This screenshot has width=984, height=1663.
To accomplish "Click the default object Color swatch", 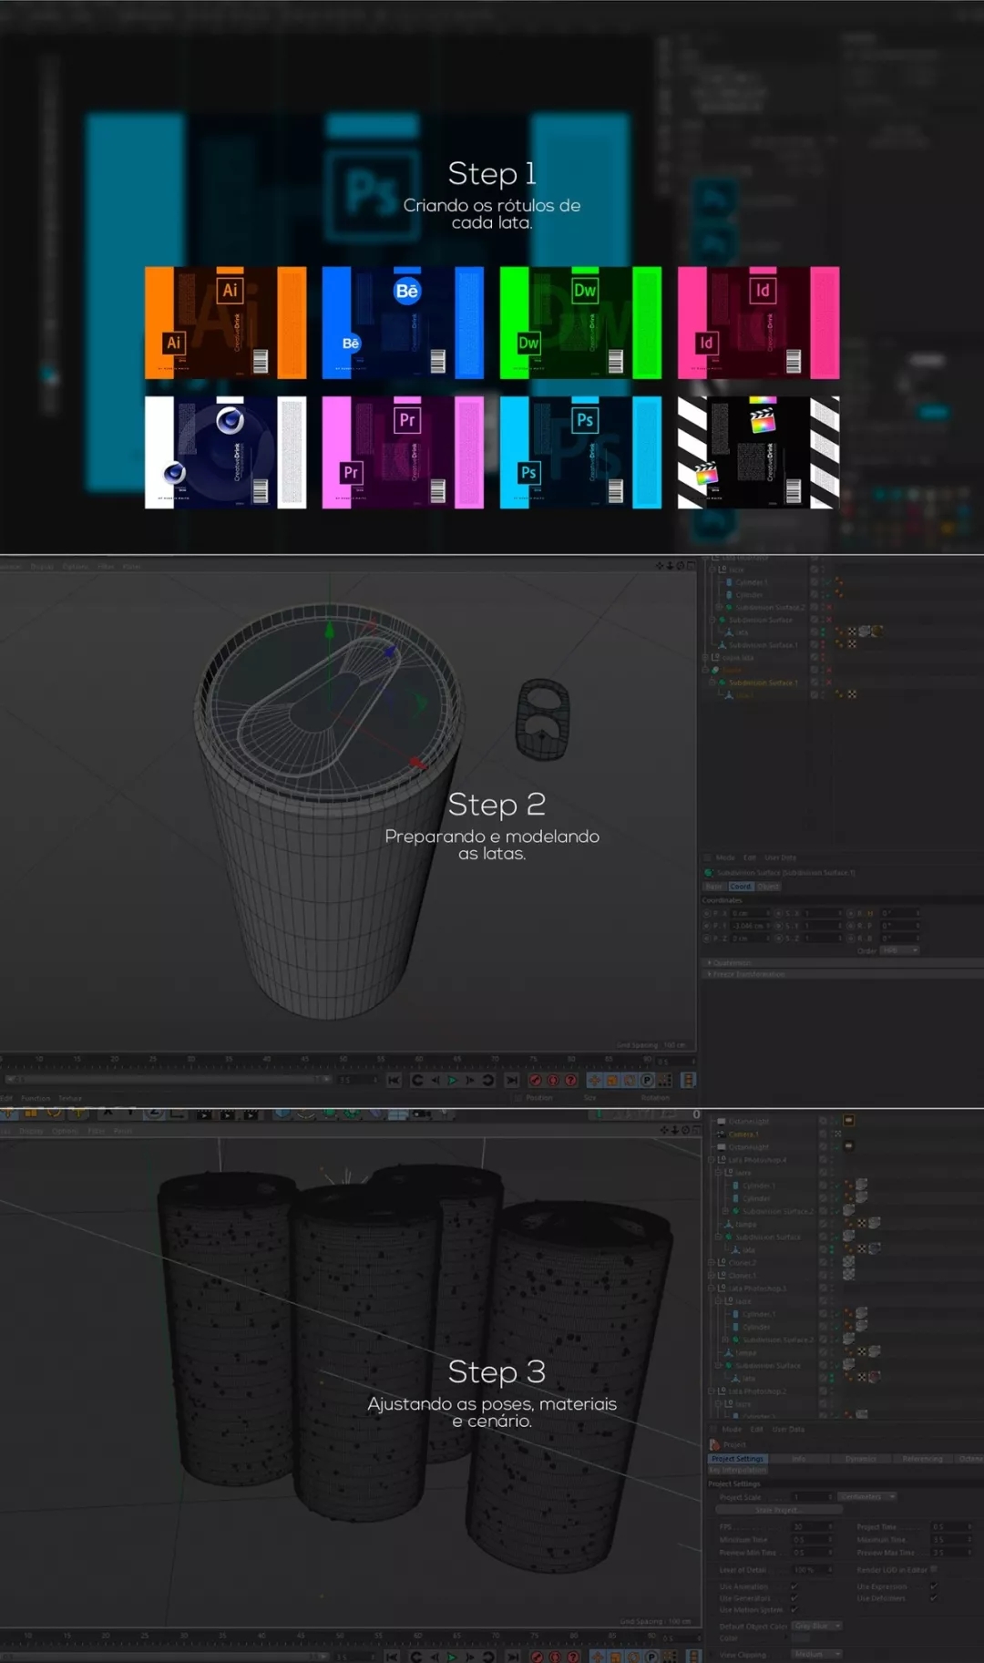I will (x=801, y=1638).
